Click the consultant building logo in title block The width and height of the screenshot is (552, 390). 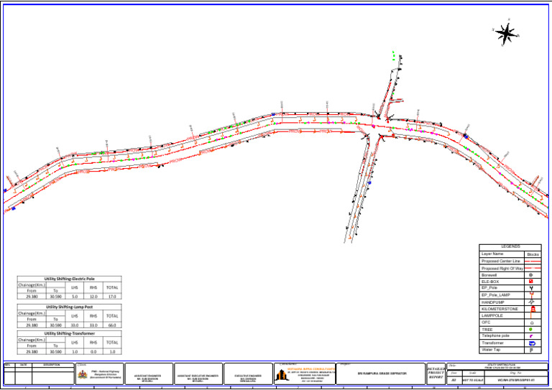coord(281,375)
